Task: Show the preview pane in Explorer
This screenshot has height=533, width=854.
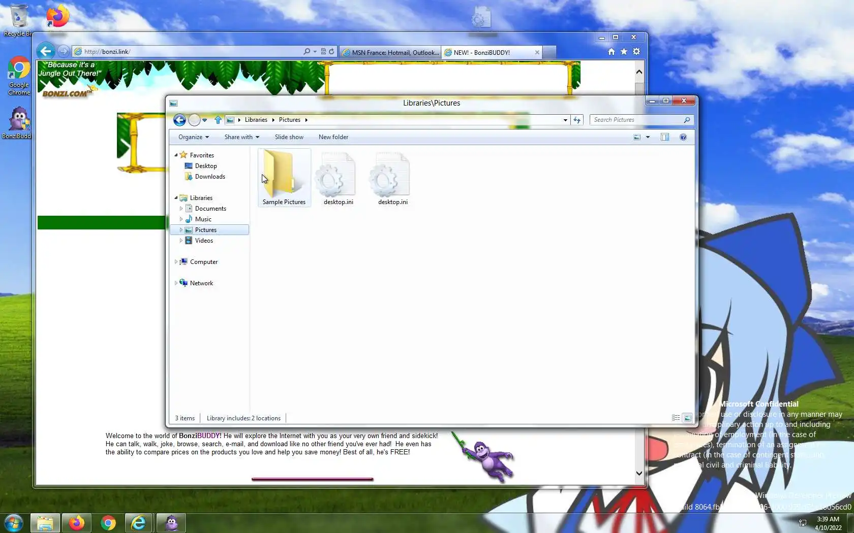Action: click(x=665, y=137)
